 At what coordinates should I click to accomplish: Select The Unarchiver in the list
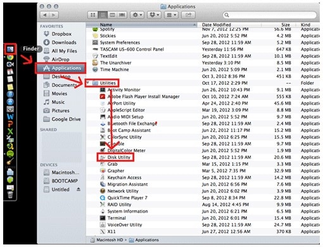(203, 63)
